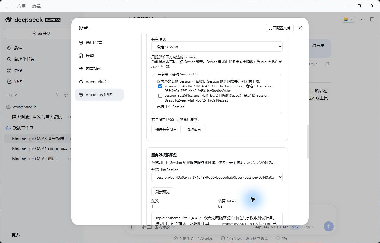Open Agent 预设 settings tab

(99, 82)
